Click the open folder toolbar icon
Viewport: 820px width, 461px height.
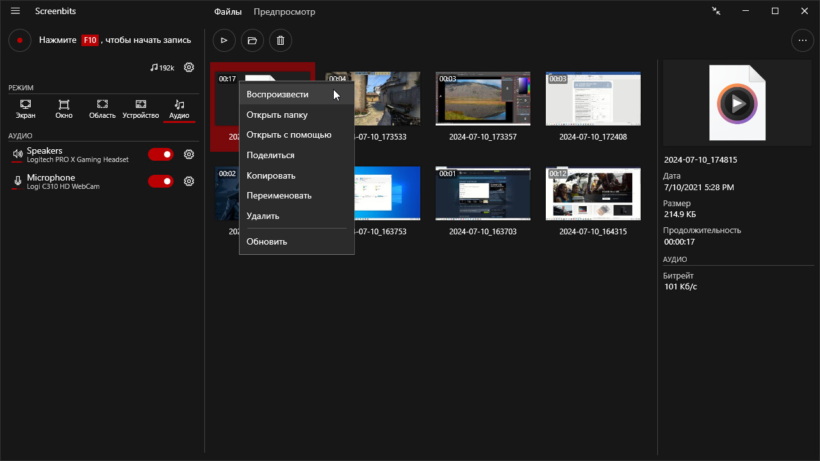pos(252,40)
